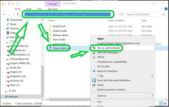This screenshot has width=169, height=107.
Task: Choose Share in context menu
Action: coord(100,85)
